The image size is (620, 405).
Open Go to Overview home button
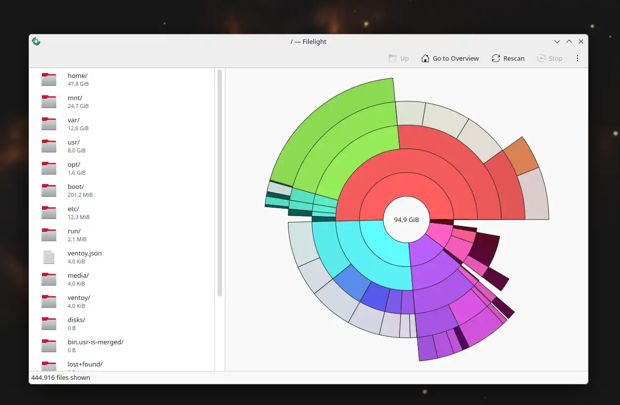[450, 58]
